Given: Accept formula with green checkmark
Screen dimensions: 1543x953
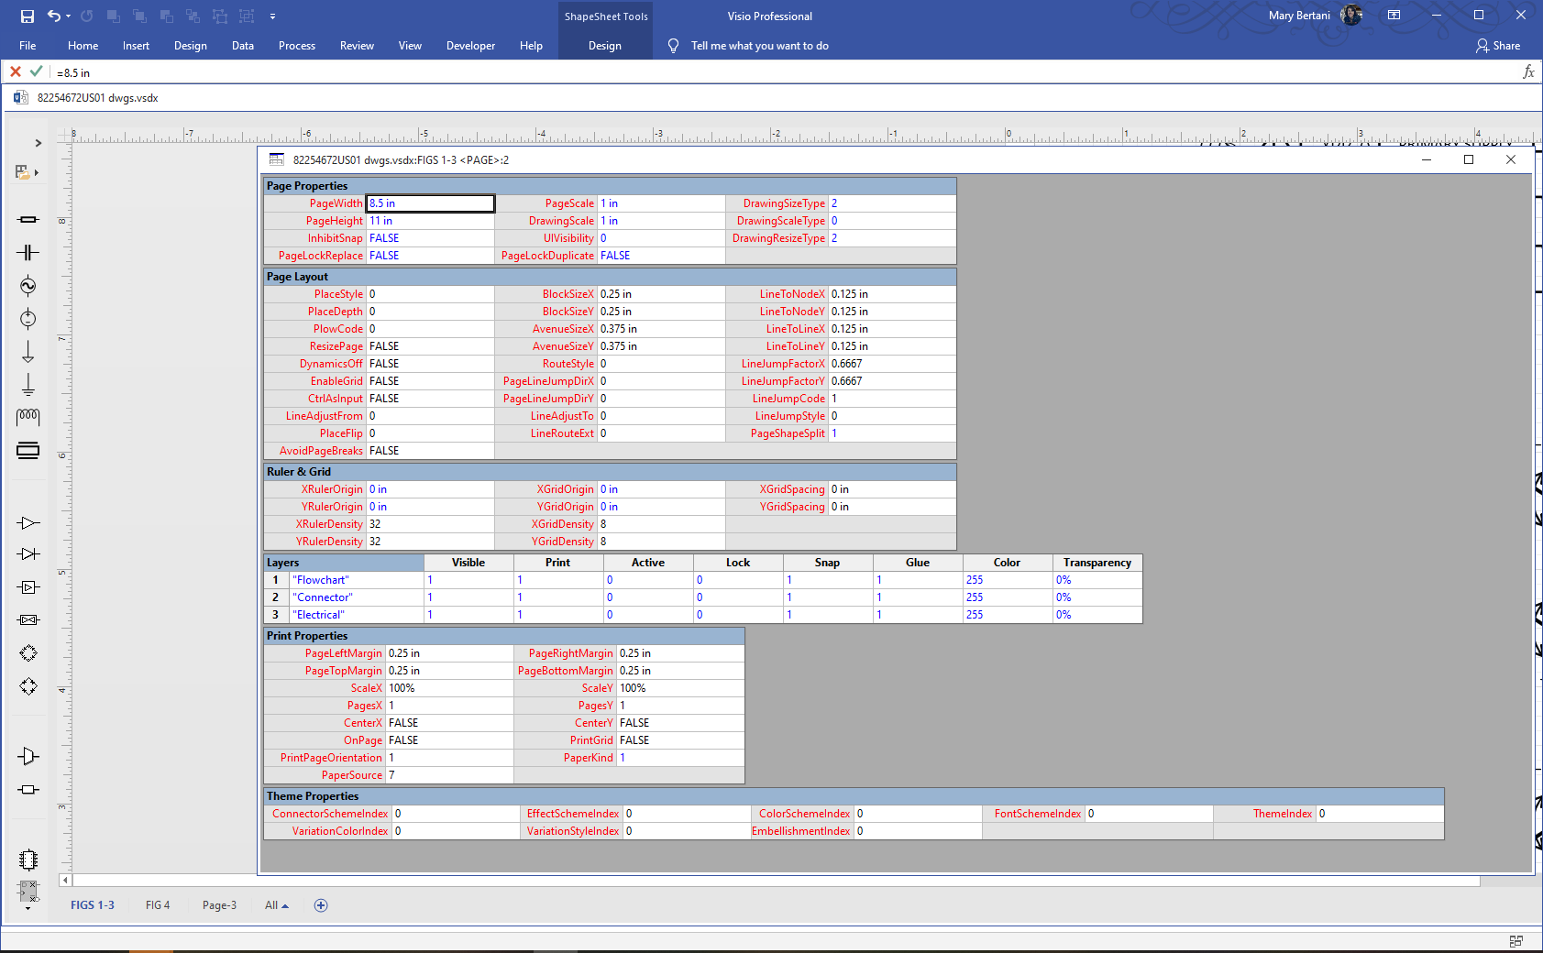Looking at the screenshot, I should [x=36, y=71].
